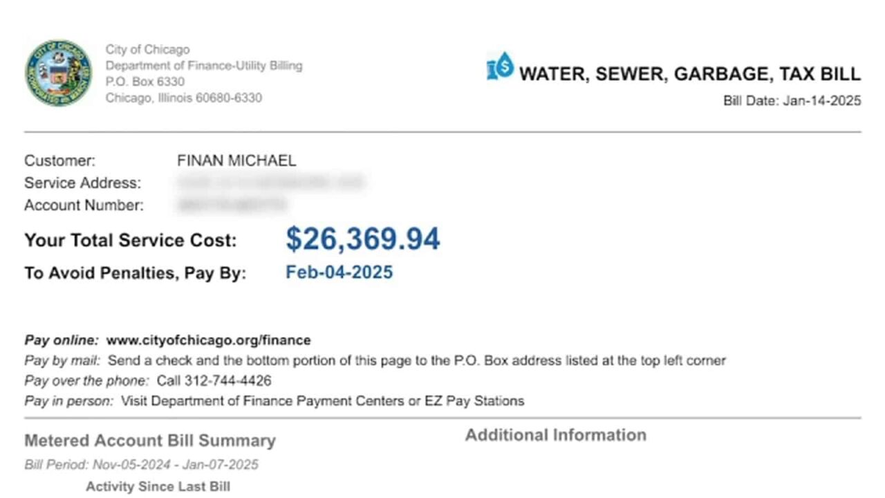Click the blurred service address value
885x498 pixels.
click(270, 183)
